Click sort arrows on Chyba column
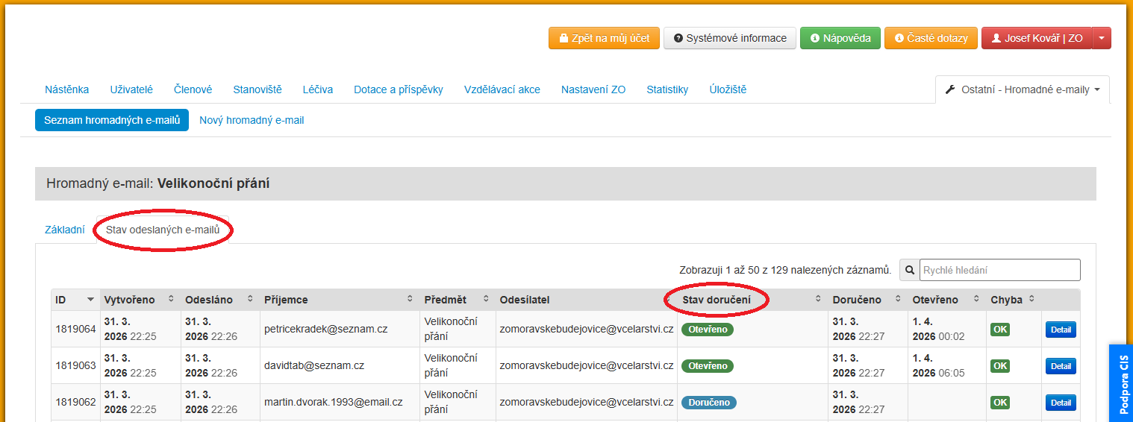This screenshot has height=422, width=1133. tap(1031, 299)
